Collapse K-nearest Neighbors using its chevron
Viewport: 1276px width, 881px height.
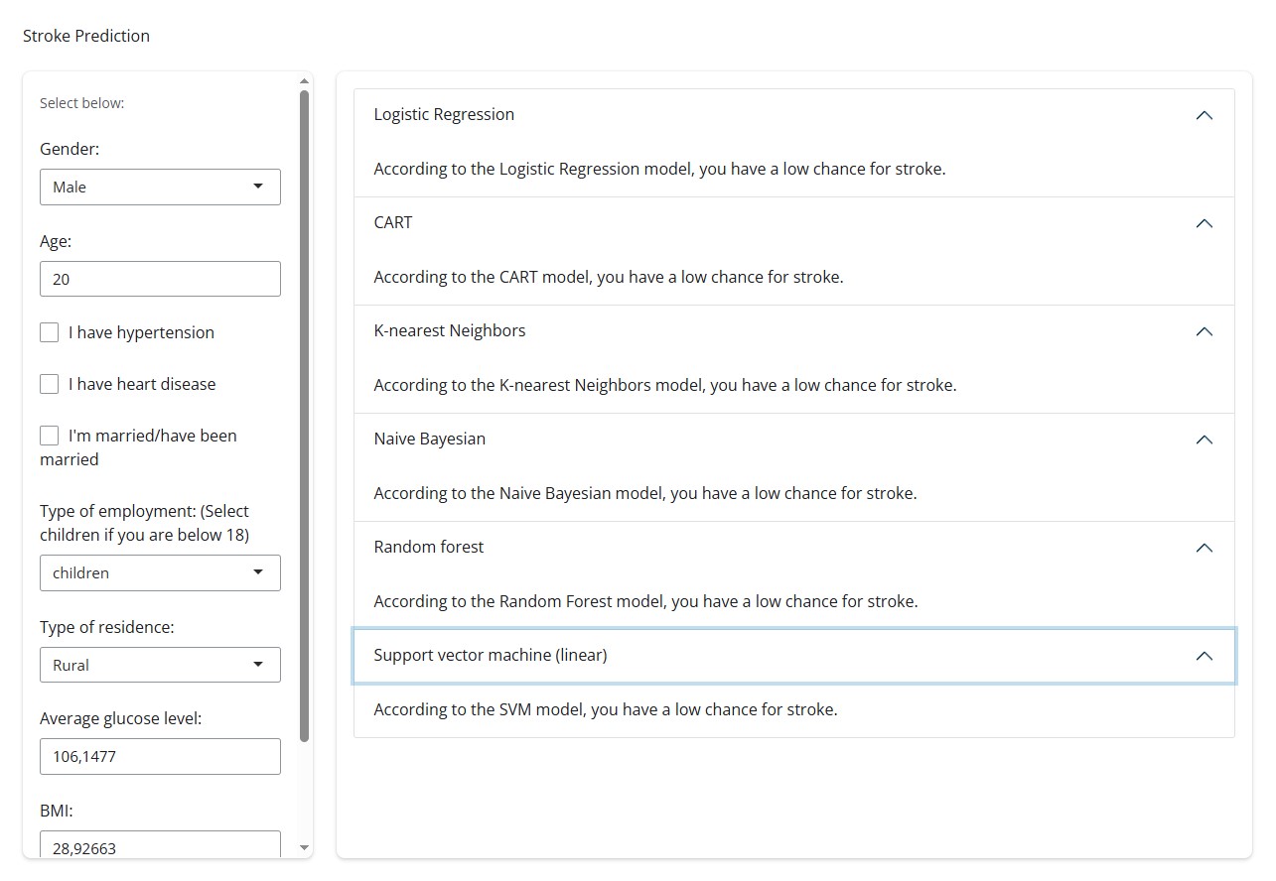1204,331
